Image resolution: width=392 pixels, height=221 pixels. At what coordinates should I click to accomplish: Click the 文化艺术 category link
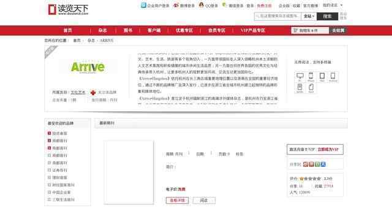click(x=78, y=93)
